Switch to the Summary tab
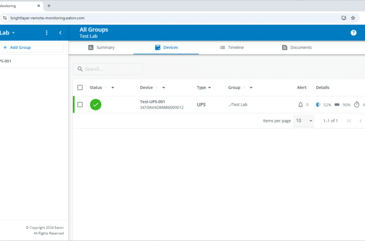This screenshot has height=241, width=365. (101, 48)
